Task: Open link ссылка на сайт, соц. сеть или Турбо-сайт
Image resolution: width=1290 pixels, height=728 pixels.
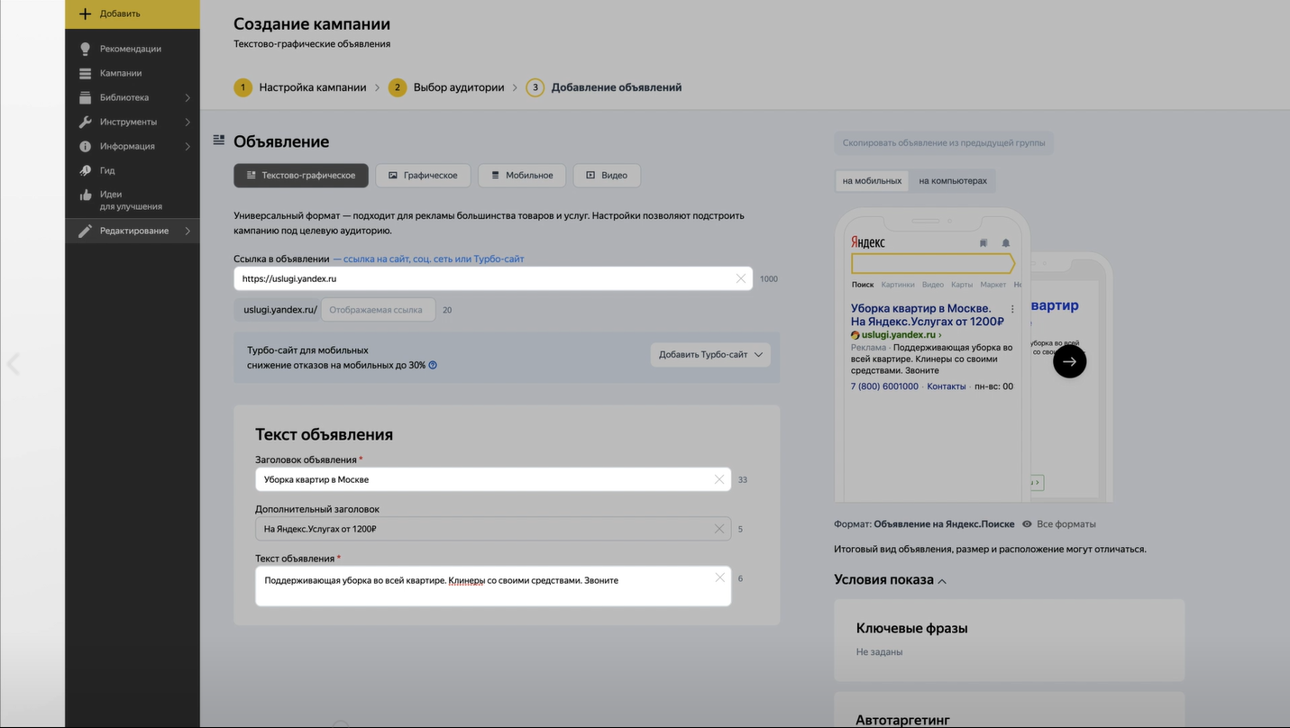Action: [x=434, y=259]
